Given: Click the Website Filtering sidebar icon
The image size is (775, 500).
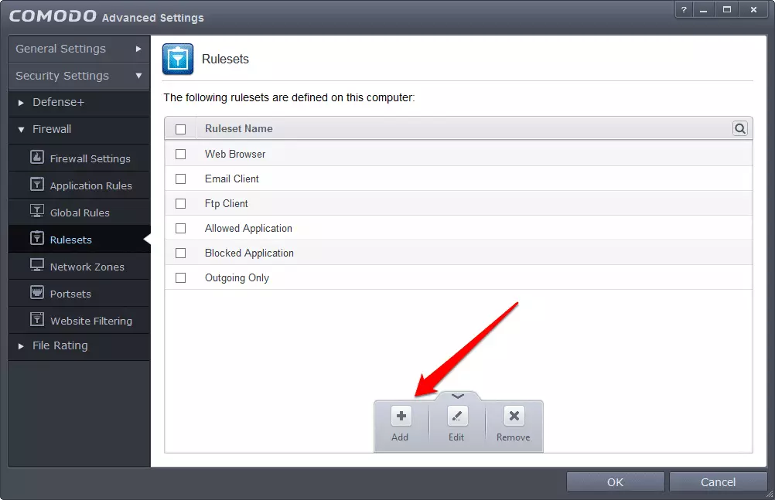Looking at the screenshot, I should [36, 320].
